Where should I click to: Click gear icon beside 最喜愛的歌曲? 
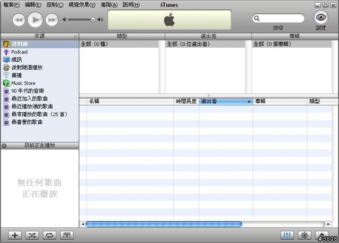pos(6,122)
